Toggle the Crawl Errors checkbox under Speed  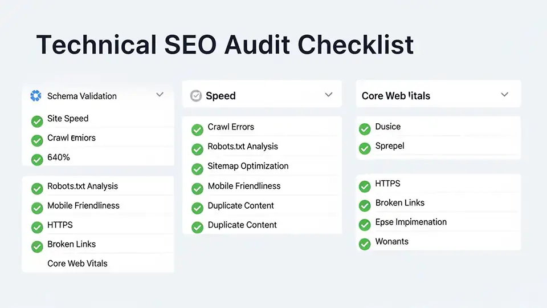tap(197, 129)
